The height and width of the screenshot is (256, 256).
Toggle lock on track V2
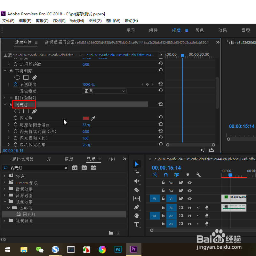point(163,190)
